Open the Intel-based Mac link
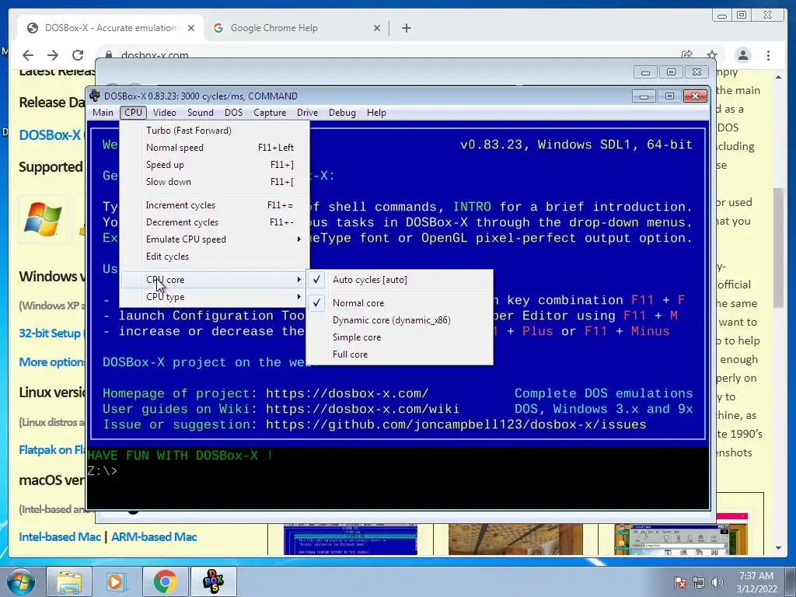This screenshot has width=796, height=597. click(60, 537)
